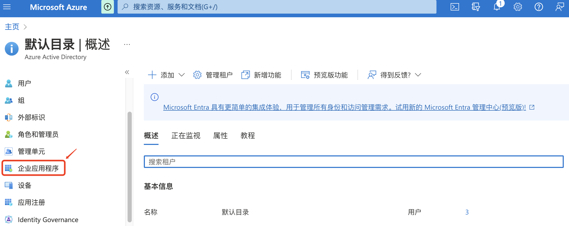Viewport: 569px width, 226px height.
Task: Open the portal hamburger menu
Action: click(x=7, y=7)
